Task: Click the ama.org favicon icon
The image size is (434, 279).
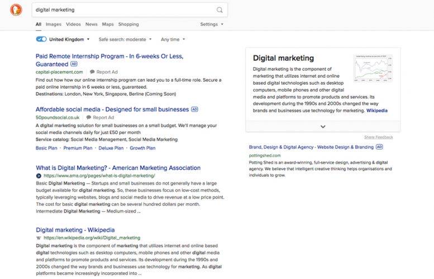Action: pyautogui.click(x=39, y=176)
